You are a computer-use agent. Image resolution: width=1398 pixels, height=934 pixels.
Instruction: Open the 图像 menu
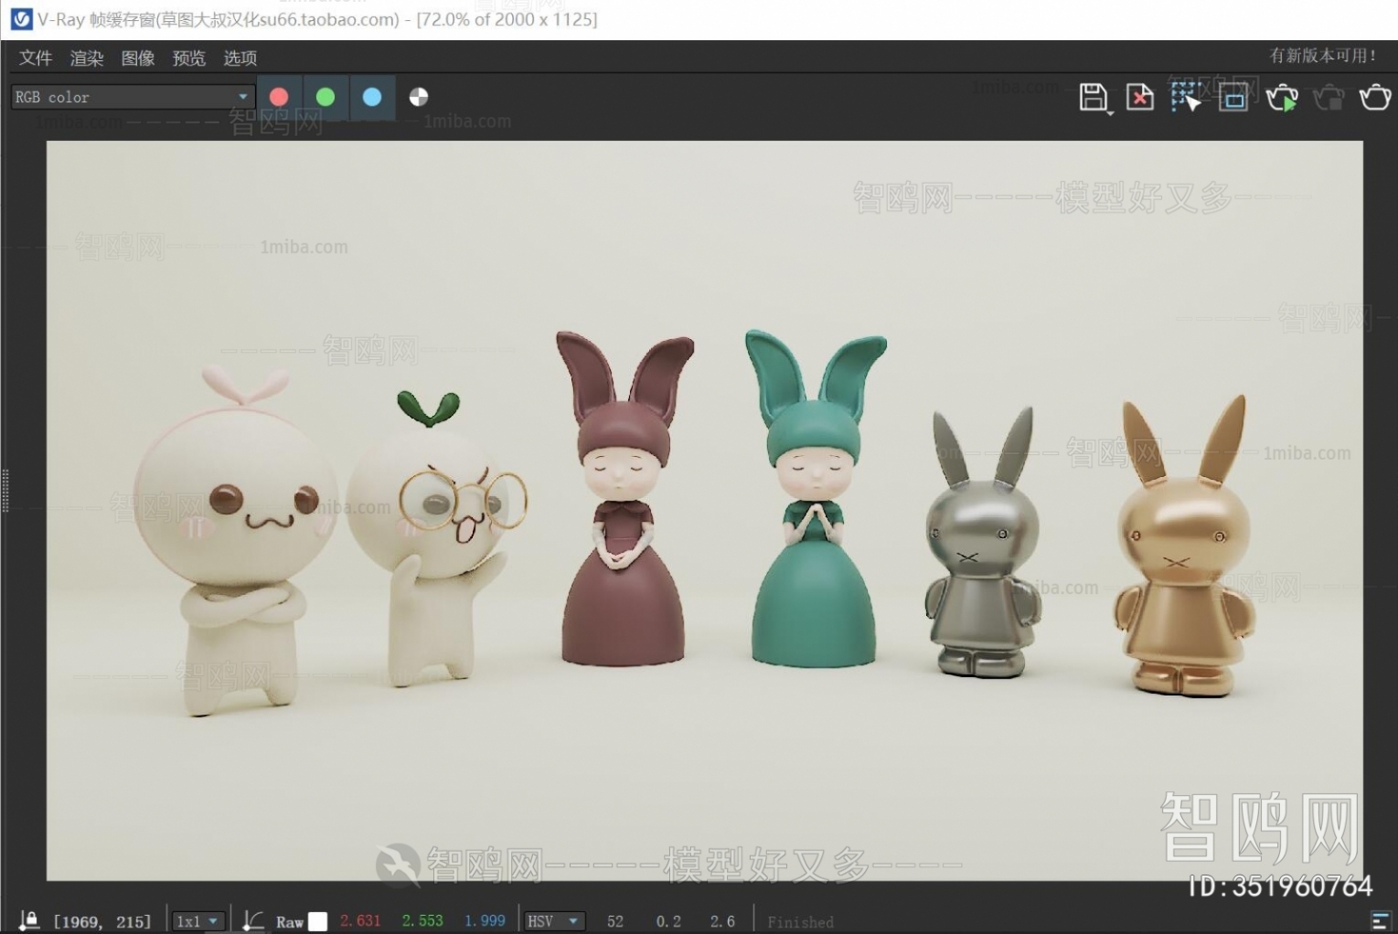(138, 58)
